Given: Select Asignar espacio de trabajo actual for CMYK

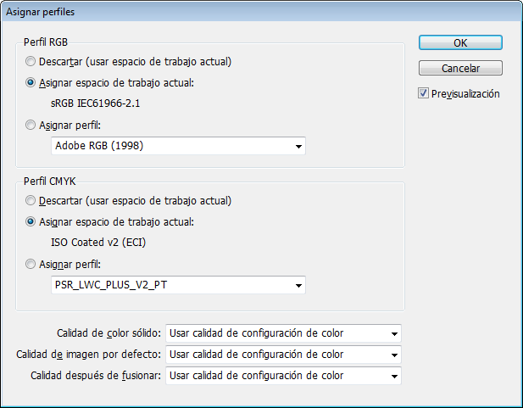Looking at the screenshot, I should pos(31,221).
